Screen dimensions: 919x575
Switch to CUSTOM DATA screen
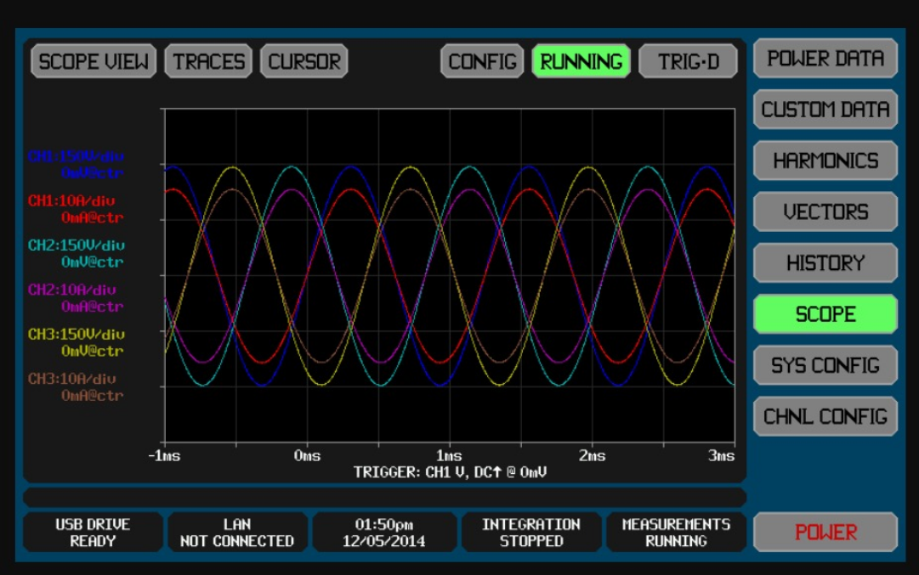825,109
